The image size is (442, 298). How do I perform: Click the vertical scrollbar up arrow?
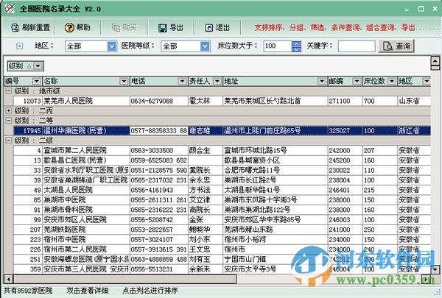(x=435, y=60)
